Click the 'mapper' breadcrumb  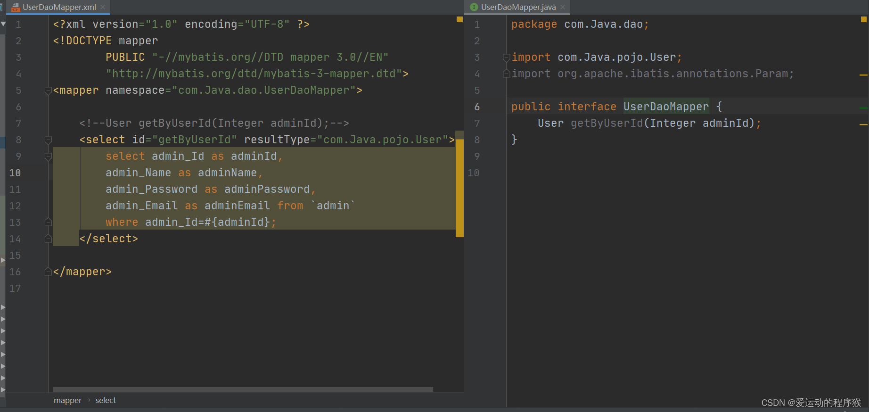[67, 400]
